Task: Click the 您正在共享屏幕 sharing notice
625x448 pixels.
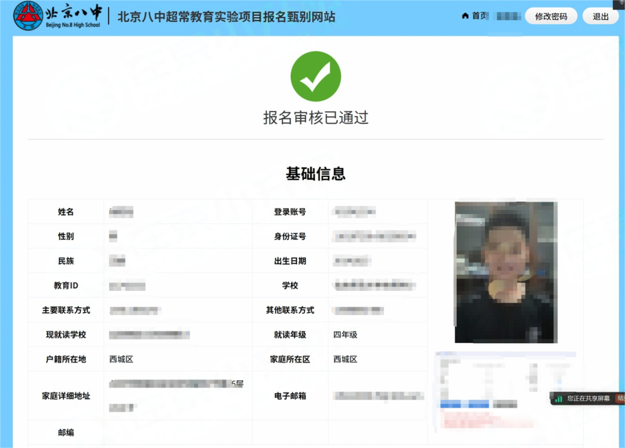Action: (x=589, y=398)
